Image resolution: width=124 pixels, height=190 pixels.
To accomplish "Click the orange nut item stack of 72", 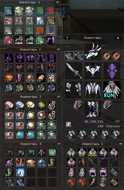I will coord(9,78).
